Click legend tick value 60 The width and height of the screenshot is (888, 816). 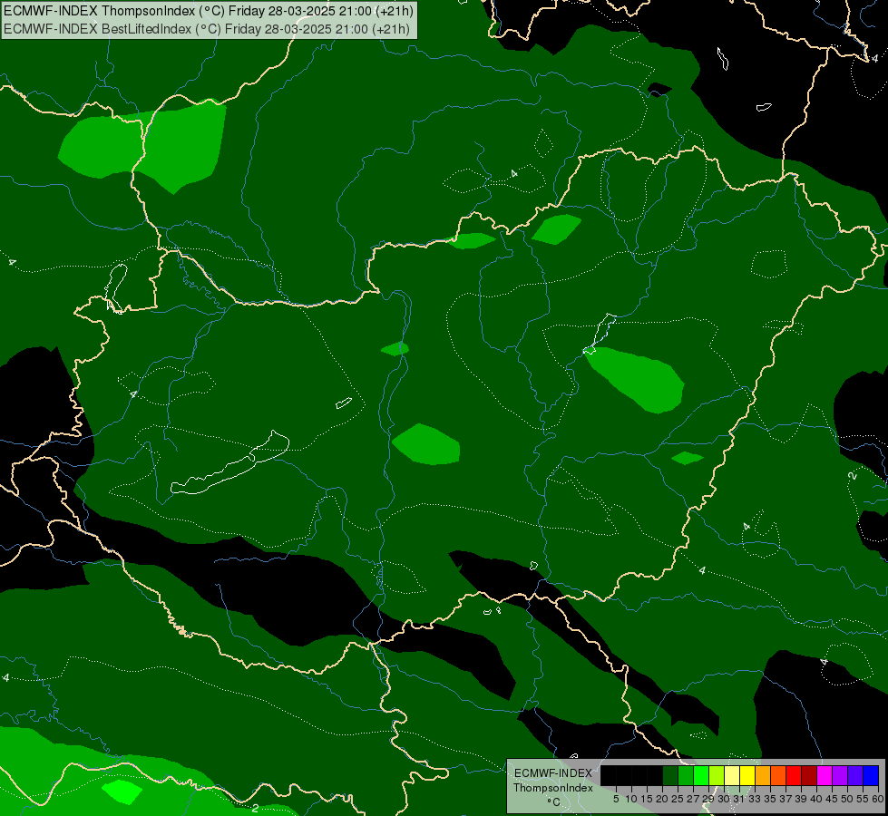[878, 799]
